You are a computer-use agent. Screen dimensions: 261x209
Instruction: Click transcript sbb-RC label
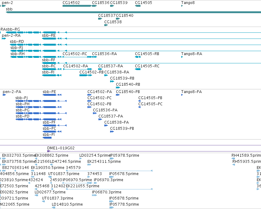(49, 66)
